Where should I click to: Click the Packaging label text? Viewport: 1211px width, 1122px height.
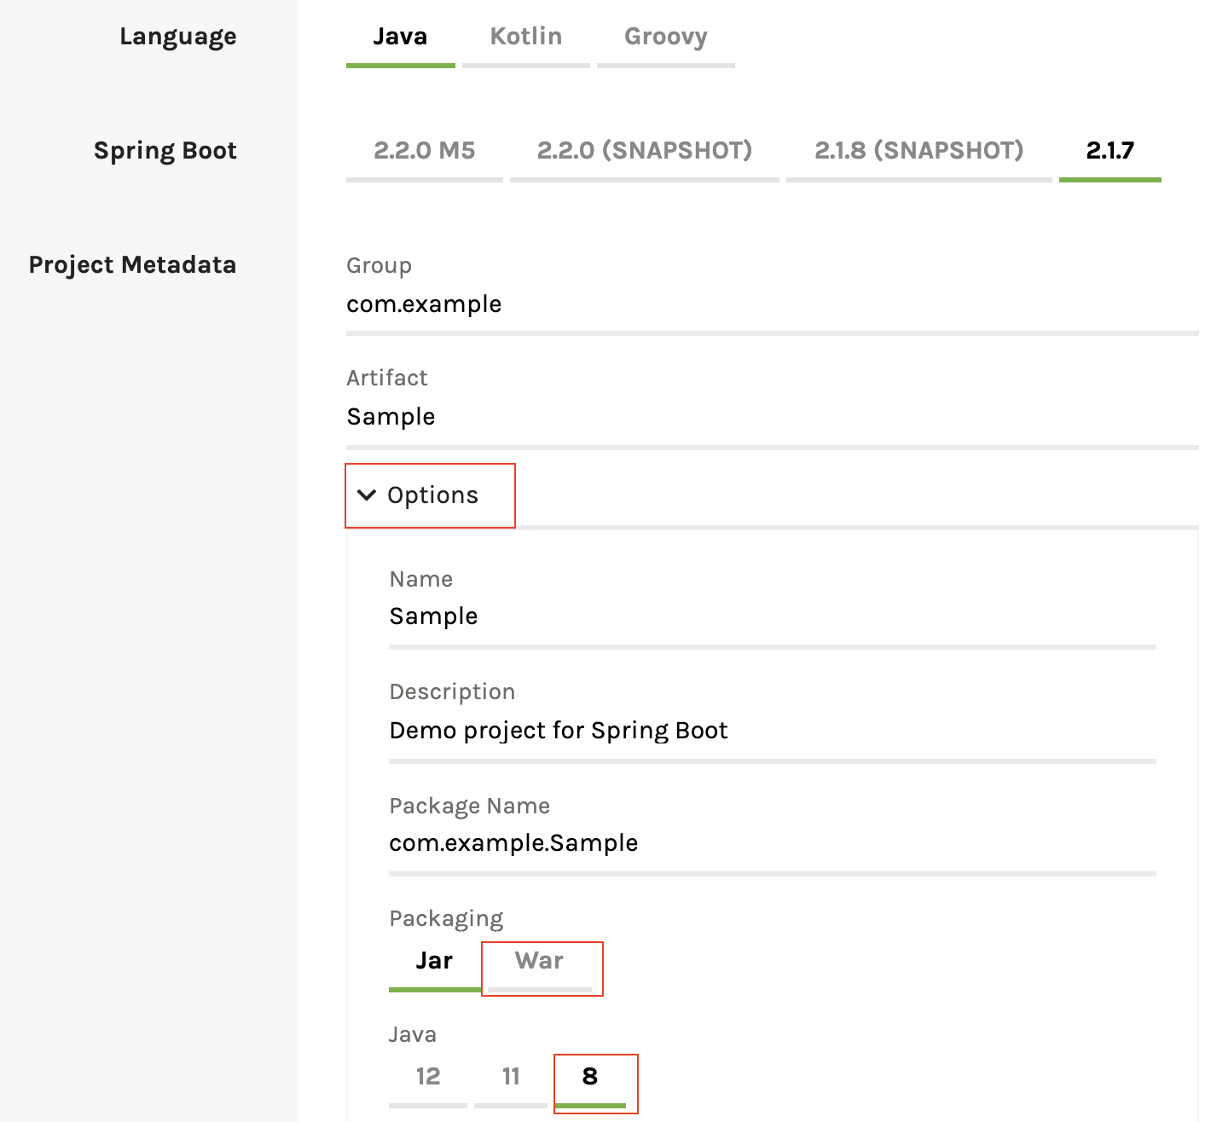click(x=446, y=919)
